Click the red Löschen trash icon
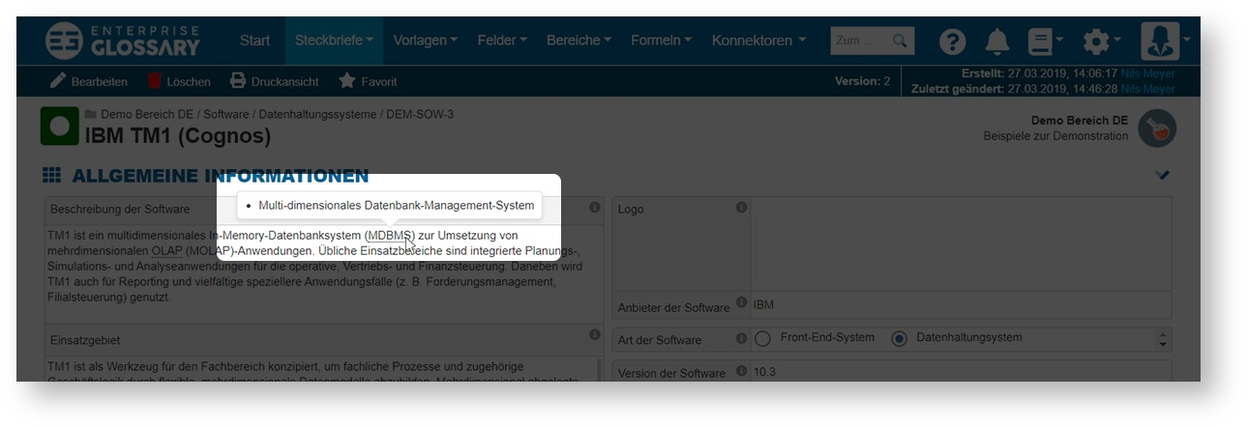Screen dimensions: 1247x428 [155, 81]
